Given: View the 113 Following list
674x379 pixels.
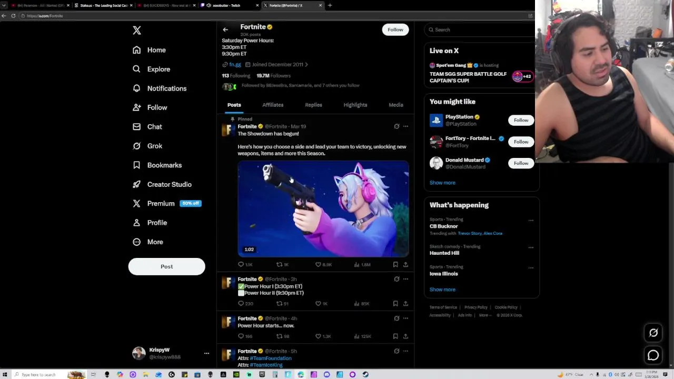Looking at the screenshot, I should point(236,75).
